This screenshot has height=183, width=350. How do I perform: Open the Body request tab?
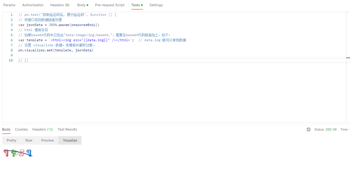81,5
